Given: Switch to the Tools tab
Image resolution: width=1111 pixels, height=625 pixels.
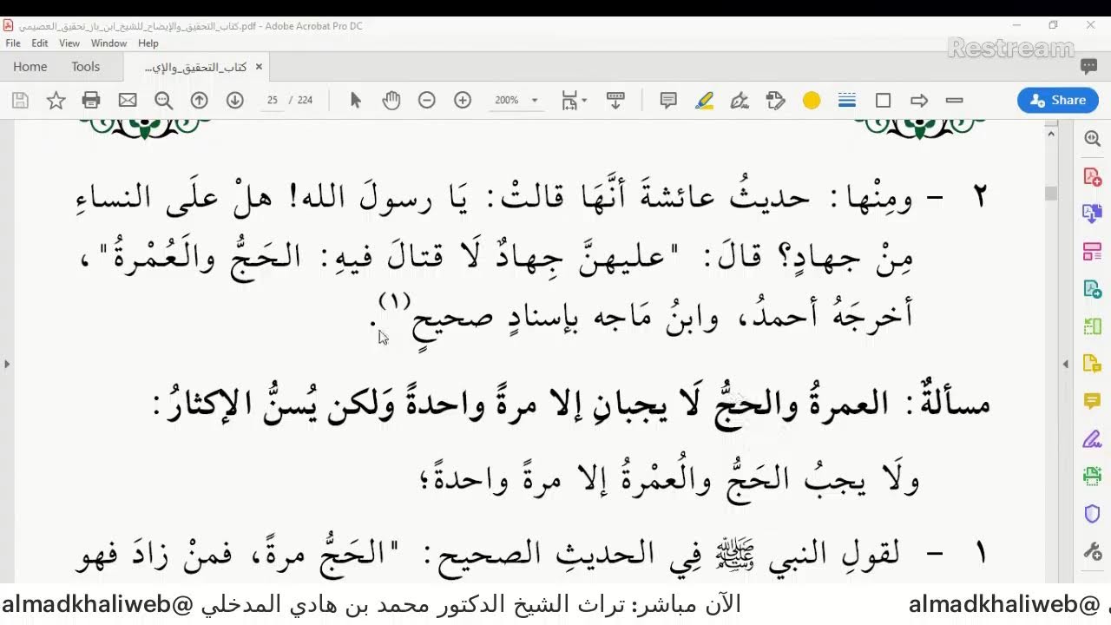Looking at the screenshot, I should 86,67.
